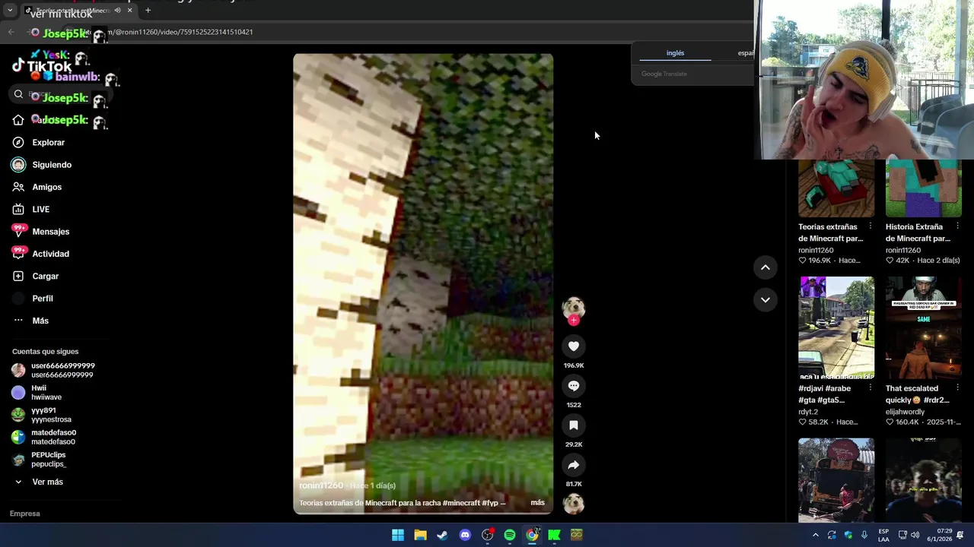Share the video using the arrow icon
This screenshot has width=974, height=547.
(x=574, y=465)
